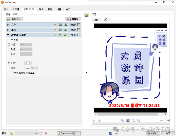Click the preview scrollbar right arrow
The image size is (176, 136).
tap(166, 114)
